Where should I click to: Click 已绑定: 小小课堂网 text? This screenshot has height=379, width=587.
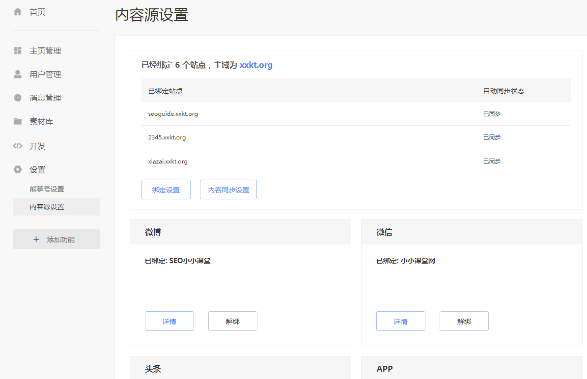click(x=405, y=261)
